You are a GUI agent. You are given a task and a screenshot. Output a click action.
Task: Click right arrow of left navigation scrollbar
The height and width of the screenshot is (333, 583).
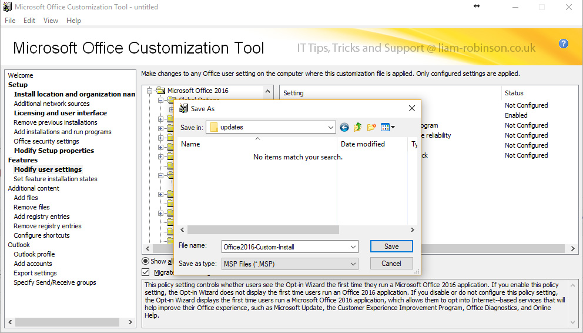click(130, 322)
